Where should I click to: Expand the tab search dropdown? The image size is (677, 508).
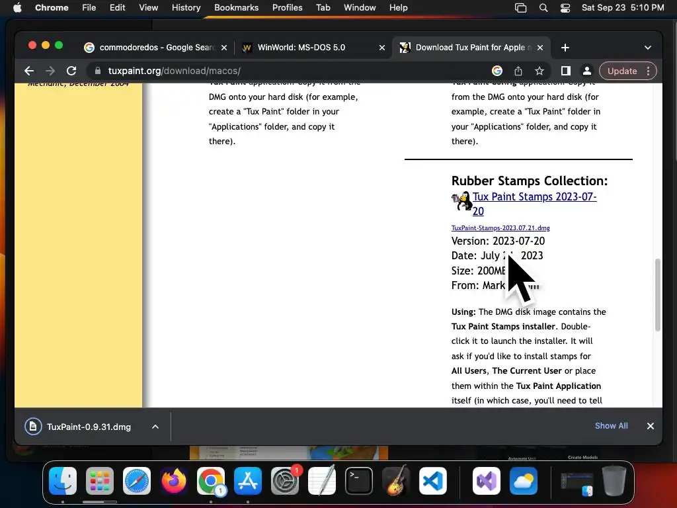pos(648,48)
